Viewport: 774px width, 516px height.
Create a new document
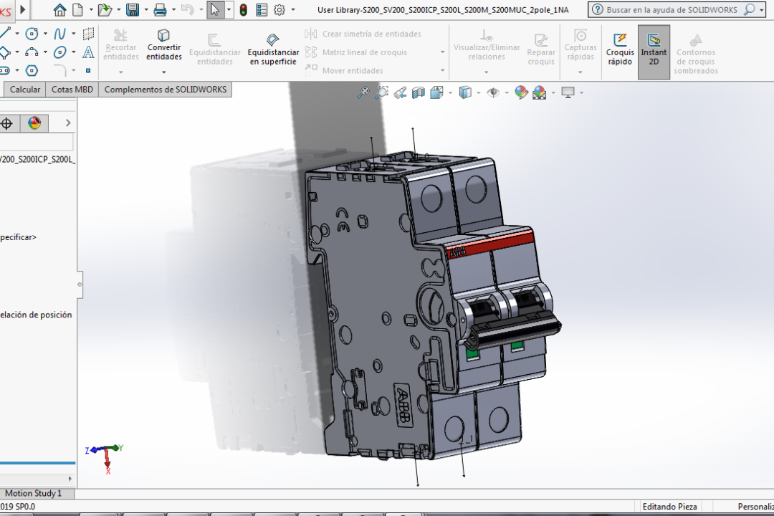(x=77, y=9)
